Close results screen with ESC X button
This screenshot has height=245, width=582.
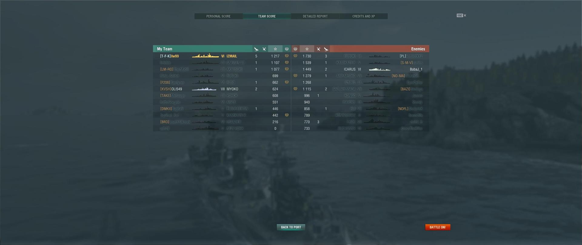[462, 15]
